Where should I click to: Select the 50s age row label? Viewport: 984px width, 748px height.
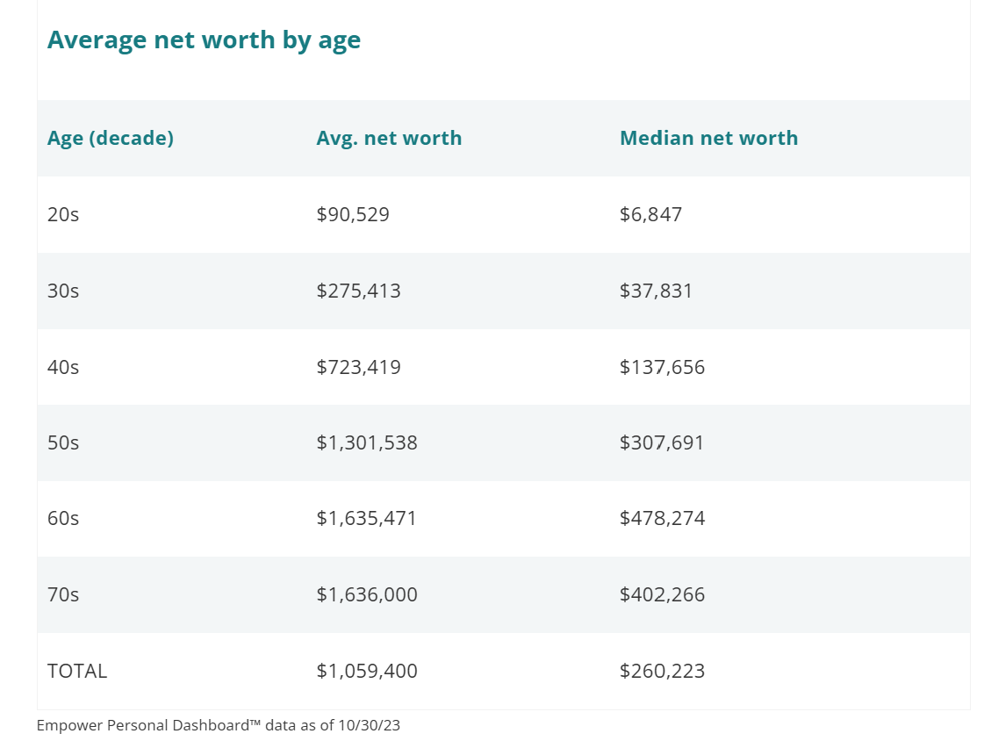[x=63, y=442]
